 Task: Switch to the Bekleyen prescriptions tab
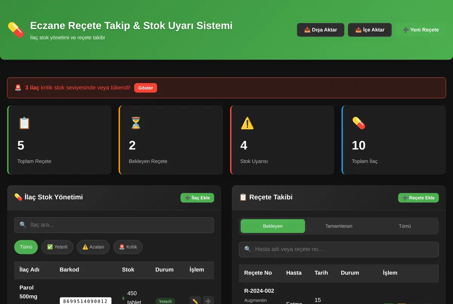273,226
